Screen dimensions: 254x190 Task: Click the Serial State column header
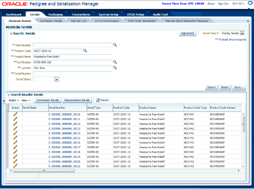(x=35, y=108)
